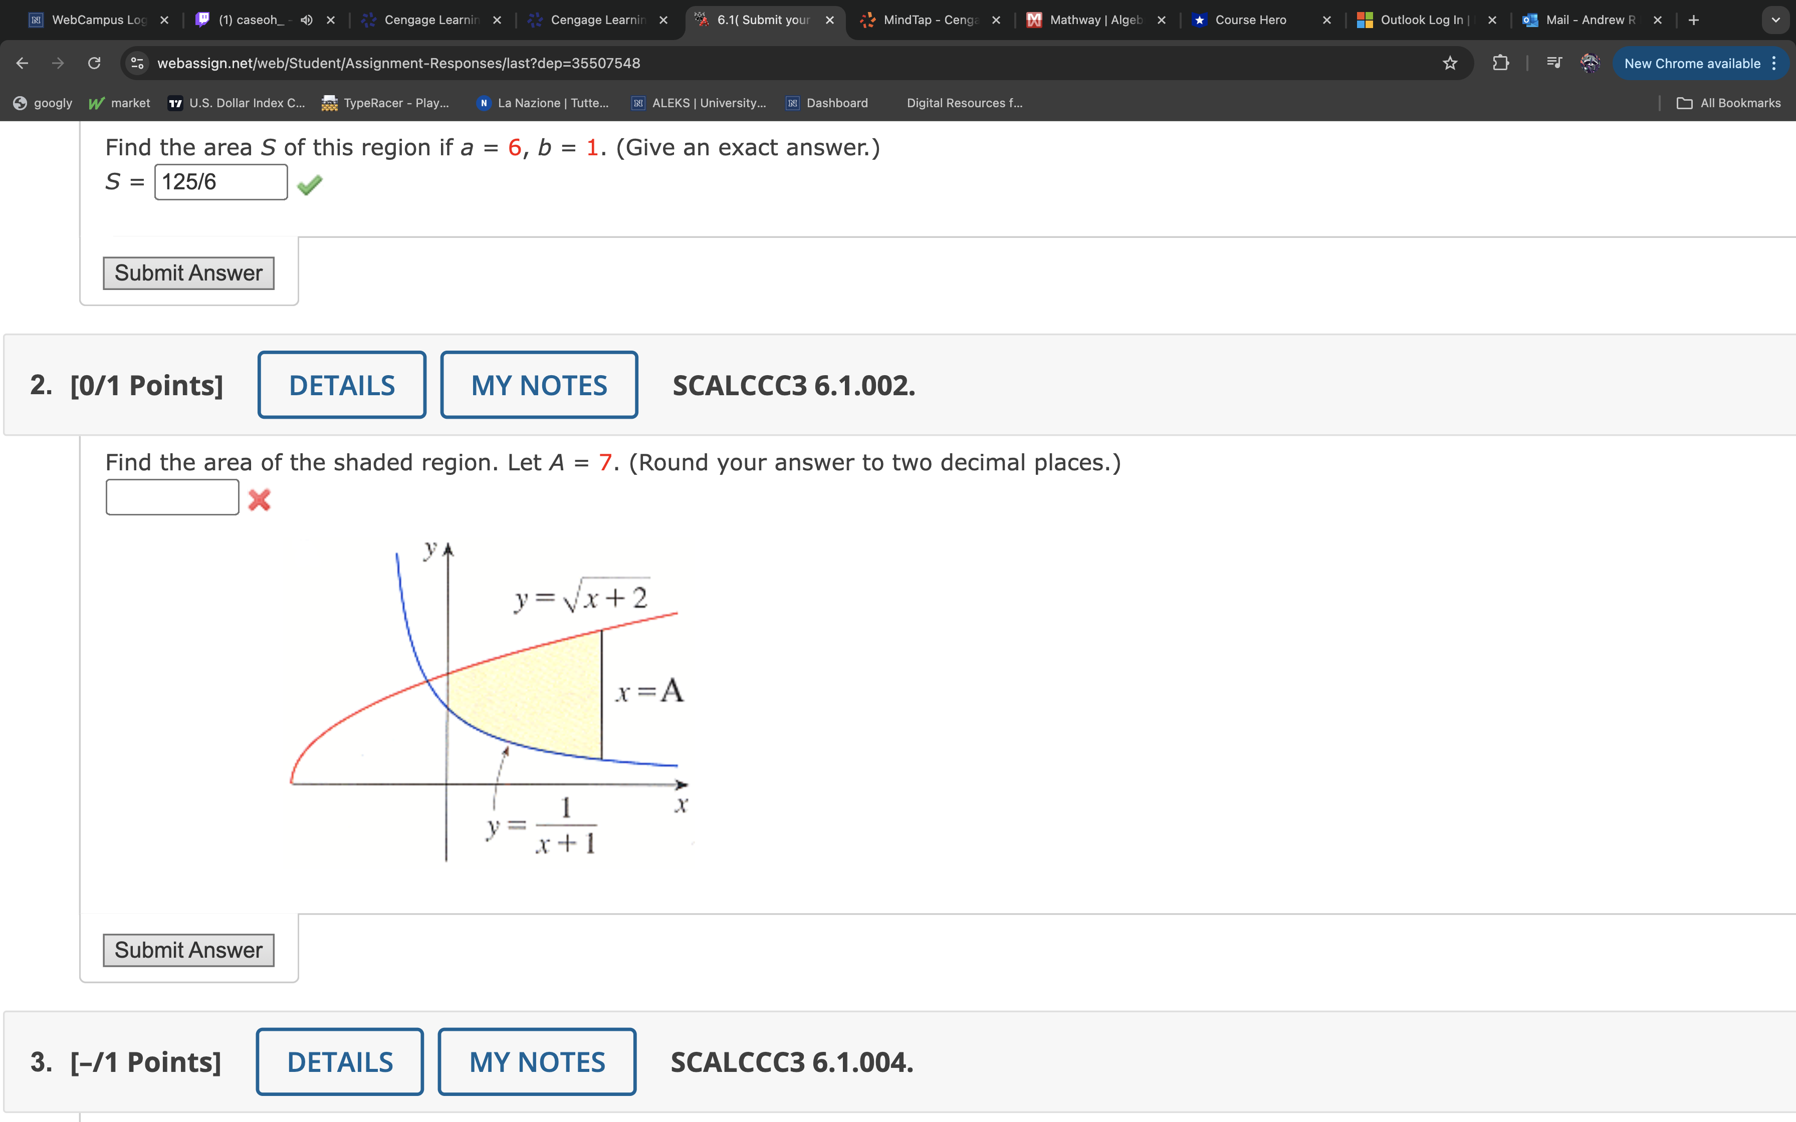The height and width of the screenshot is (1122, 1796).
Task: Switch to the Mathway tab
Action: point(1095,20)
